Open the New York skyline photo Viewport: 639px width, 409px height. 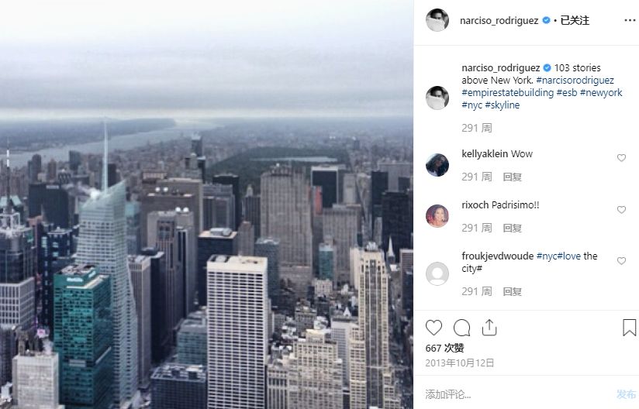206,204
